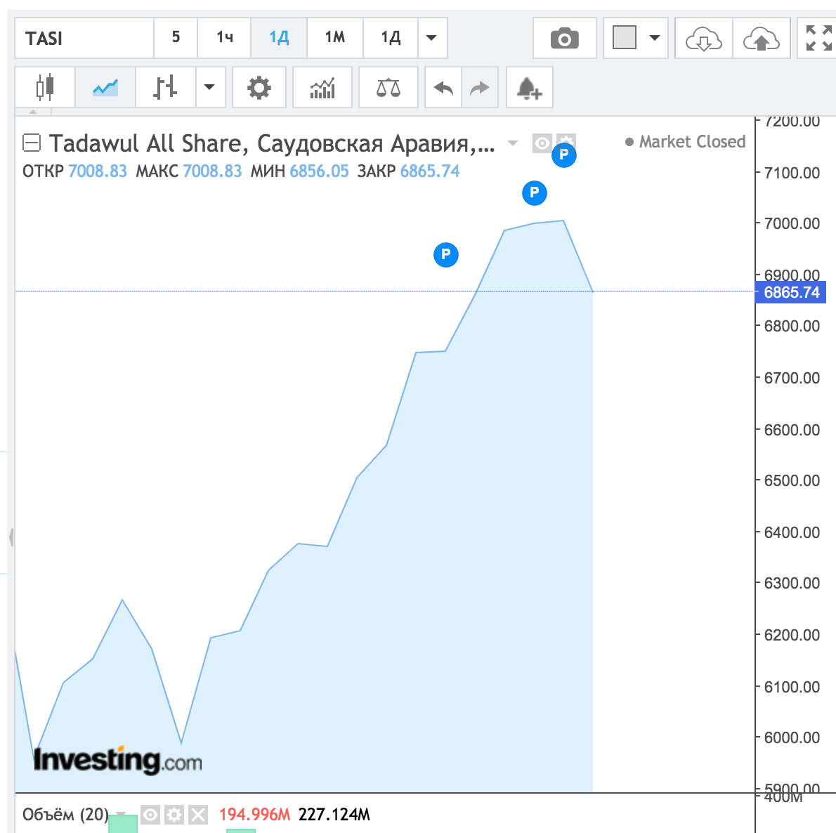Viewport: 836px width, 833px height.
Task: Select the 5 minute interval
Action: [176, 38]
